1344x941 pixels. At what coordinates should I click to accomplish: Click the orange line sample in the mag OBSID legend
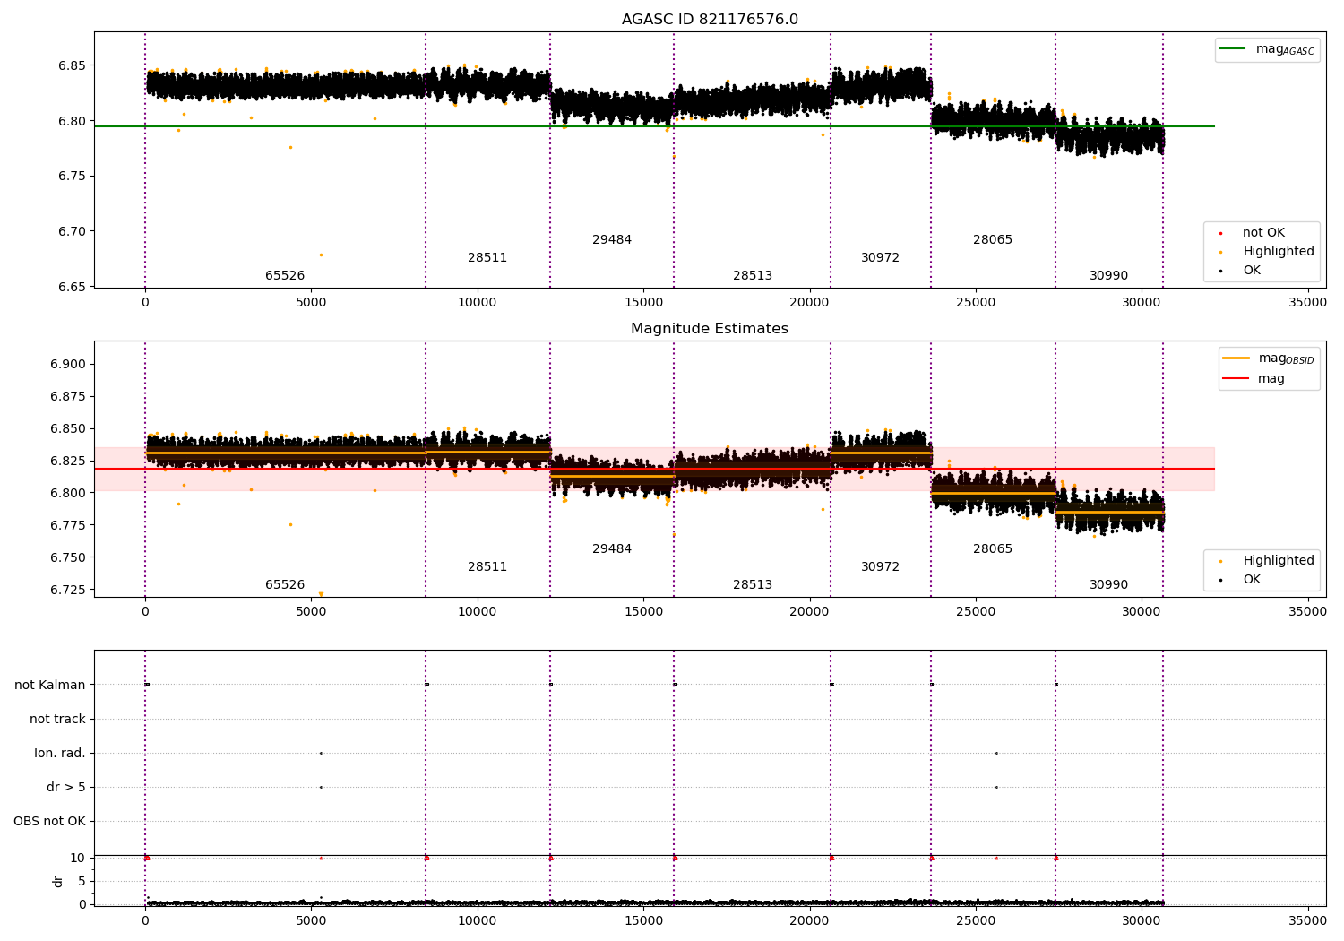(x=1236, y=358)
